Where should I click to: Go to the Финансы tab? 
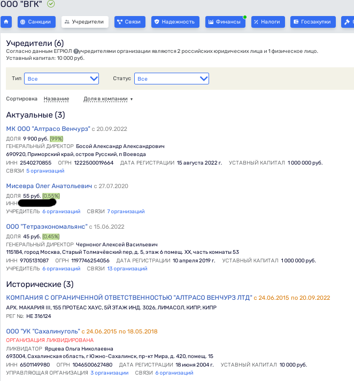click(225, 22)
